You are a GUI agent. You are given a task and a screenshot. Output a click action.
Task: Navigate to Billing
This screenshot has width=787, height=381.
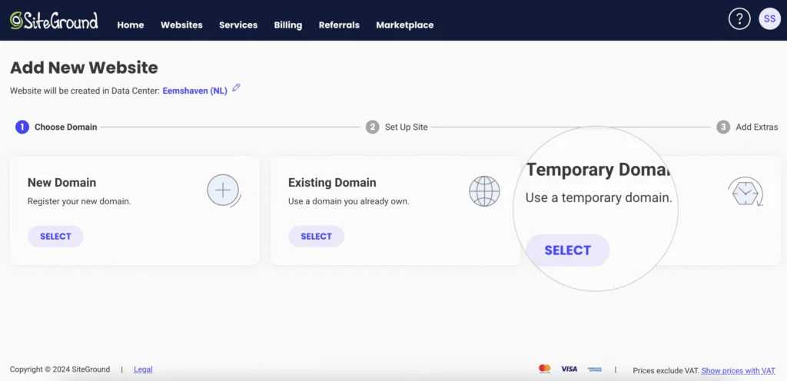coord(288,25)
